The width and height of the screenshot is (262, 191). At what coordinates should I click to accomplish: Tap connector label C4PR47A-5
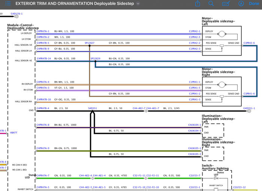[43, 187]
